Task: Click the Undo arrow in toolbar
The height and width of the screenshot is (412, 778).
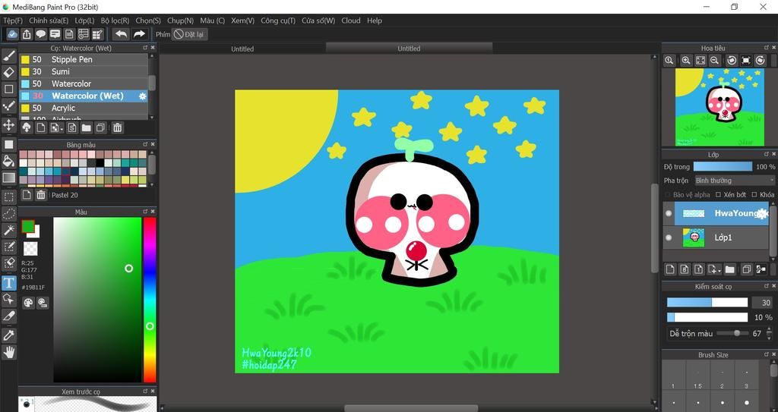Action: tap(121, 34)
